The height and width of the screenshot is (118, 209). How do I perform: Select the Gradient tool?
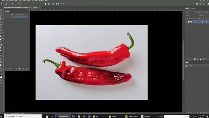(1, 45)
